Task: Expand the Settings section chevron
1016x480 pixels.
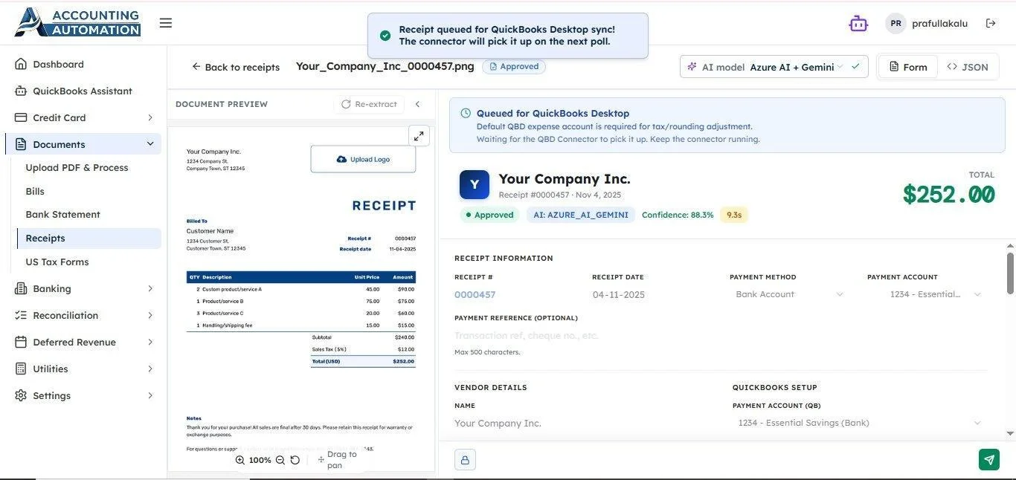Action: (149, 395)
